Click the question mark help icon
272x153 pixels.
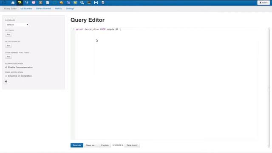[6, 82]
